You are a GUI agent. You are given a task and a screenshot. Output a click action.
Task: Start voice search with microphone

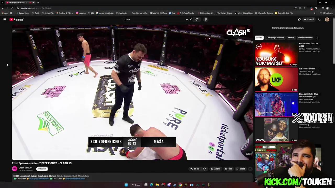[206, 19]
